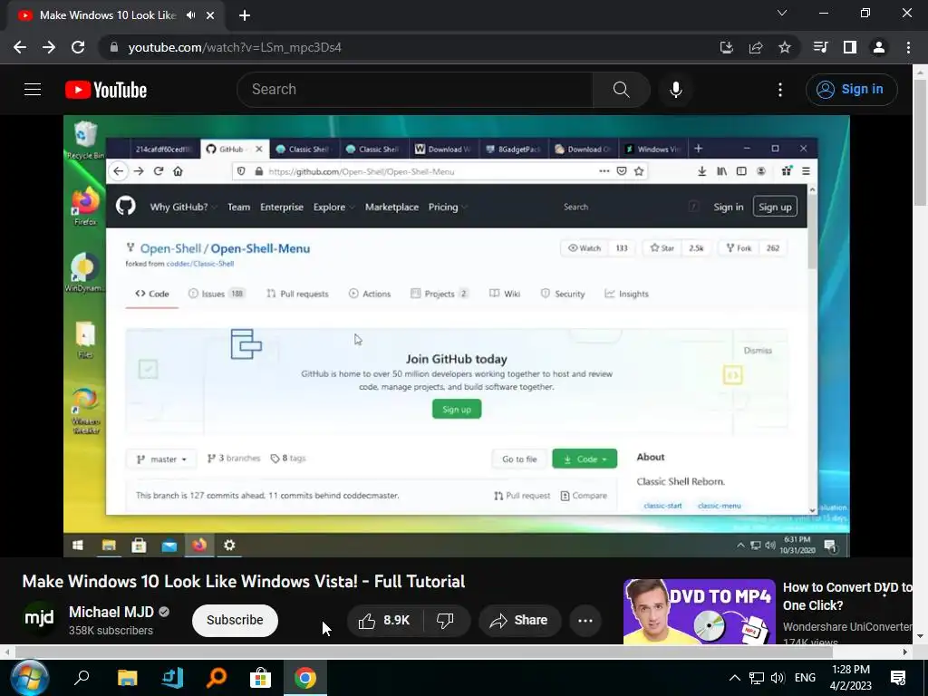Click the Sign in button

tap(851, 90)
